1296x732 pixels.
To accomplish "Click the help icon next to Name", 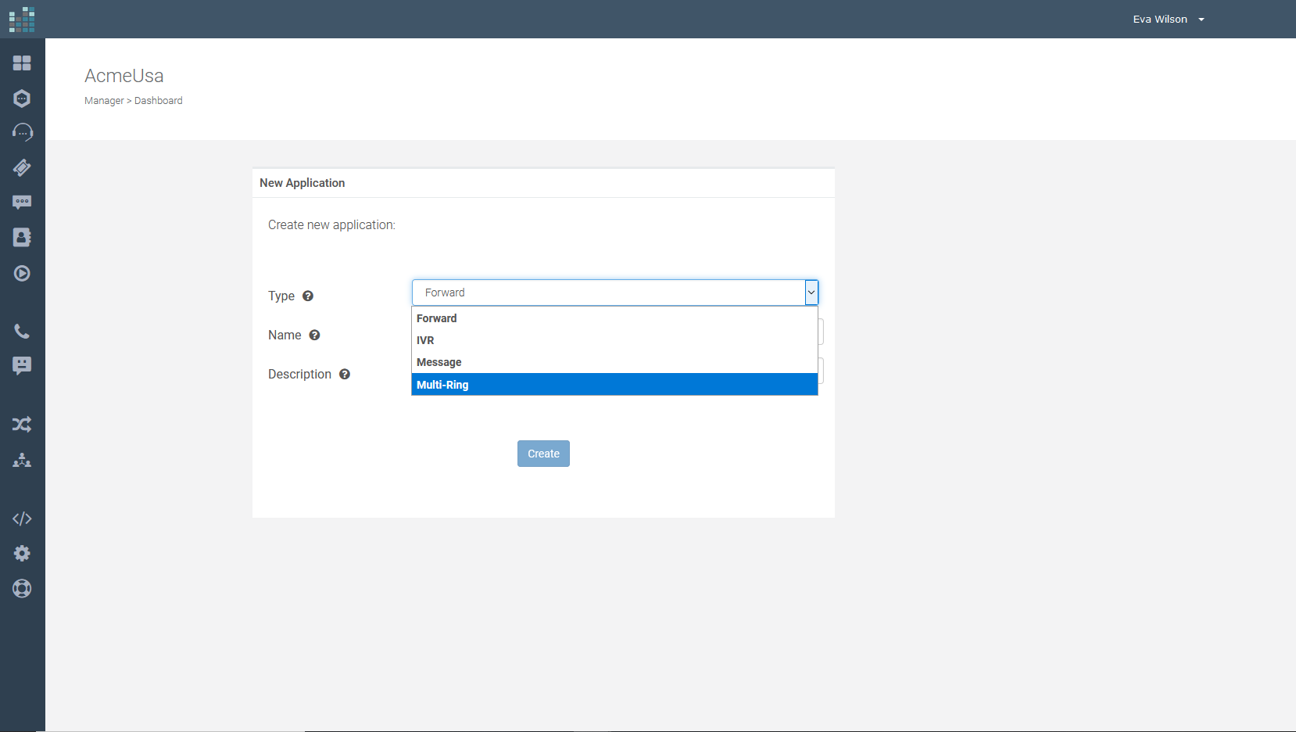I will [314, 335].
